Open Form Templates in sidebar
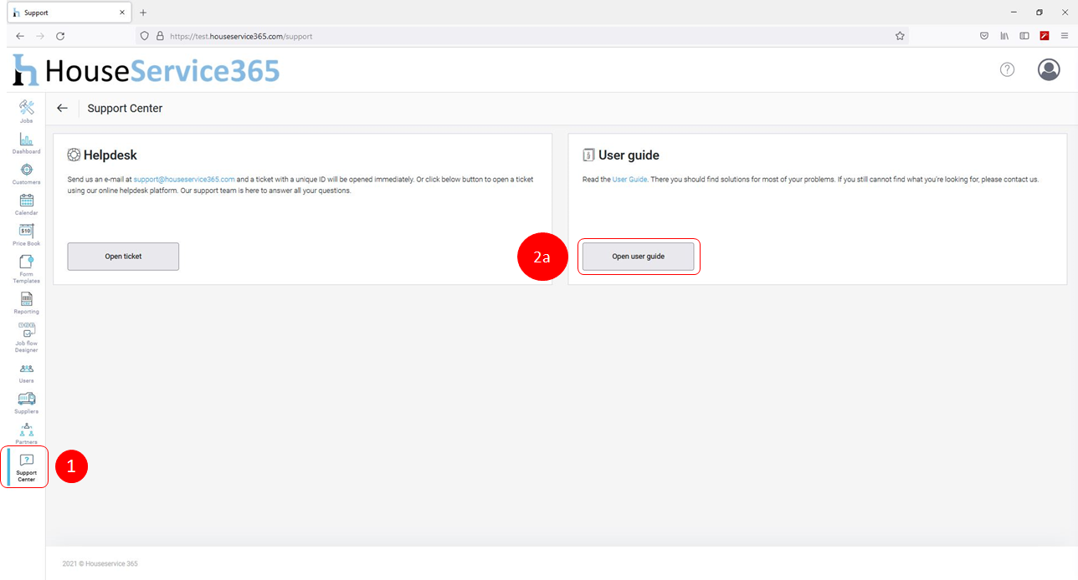 coord(26,269)
